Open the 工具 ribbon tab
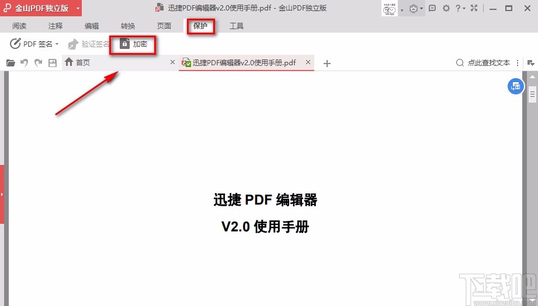The width and height of the screenshot is (538, 306). (x=237, y=26)
